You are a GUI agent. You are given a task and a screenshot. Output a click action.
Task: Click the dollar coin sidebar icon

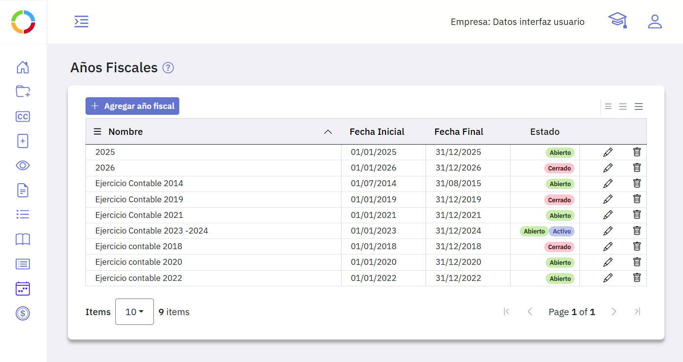coord(23,313)
